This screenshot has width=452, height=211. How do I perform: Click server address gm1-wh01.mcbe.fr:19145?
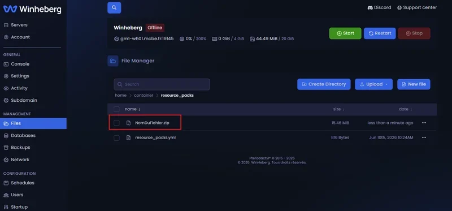click(147, 38)
